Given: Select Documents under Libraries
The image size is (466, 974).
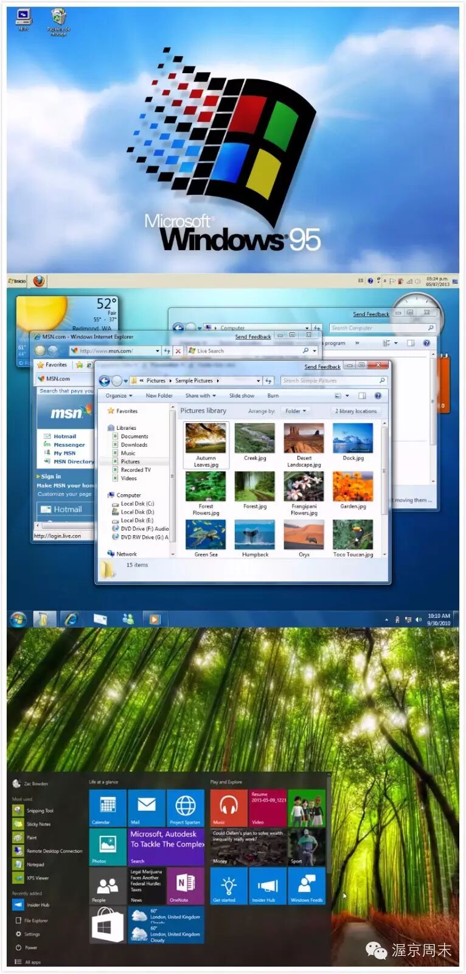Looking at the screenshot, I should tap(134, 436).
